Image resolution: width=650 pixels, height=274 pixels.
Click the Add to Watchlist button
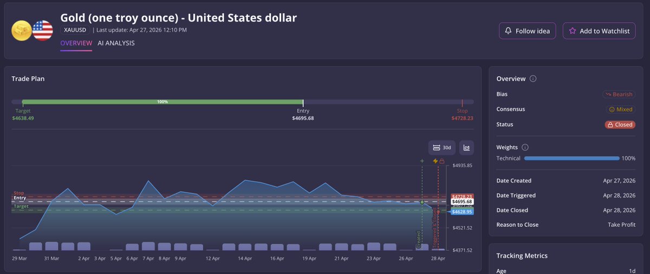[x=599, y=31]
